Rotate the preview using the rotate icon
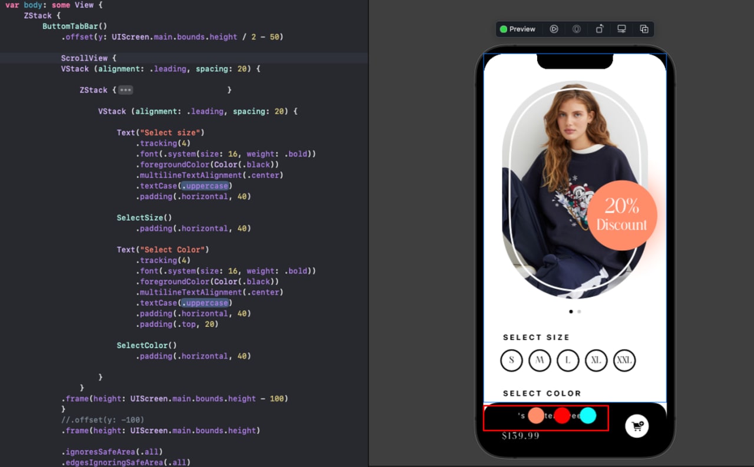The height and width of the screenshot is (467, 754). [x=599, y=29]
